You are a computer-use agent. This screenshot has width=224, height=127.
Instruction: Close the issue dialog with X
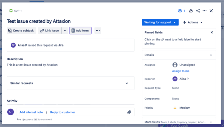[x=211, y=11]
